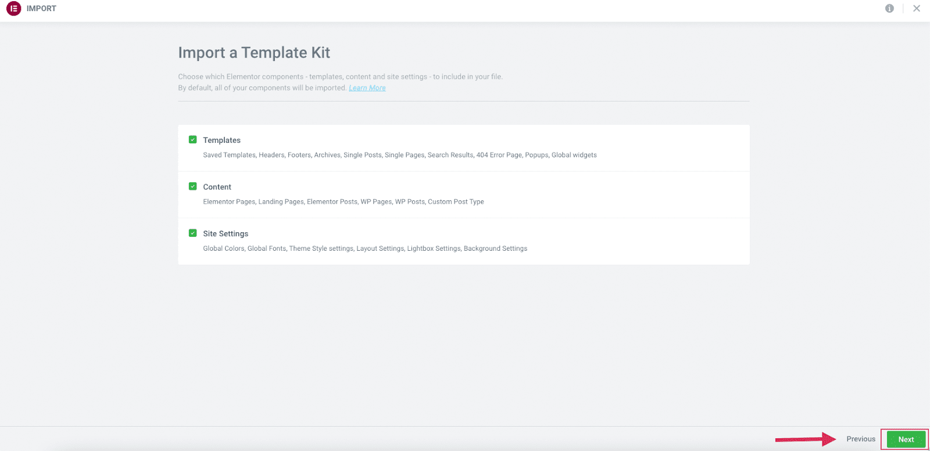Click the IMPORT header title
The image size is (930, 451).
(x=41, y=9)
